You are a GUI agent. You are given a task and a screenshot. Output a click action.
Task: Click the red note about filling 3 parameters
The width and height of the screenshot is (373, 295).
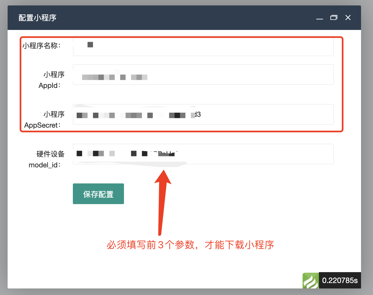(x=190, y=245)
